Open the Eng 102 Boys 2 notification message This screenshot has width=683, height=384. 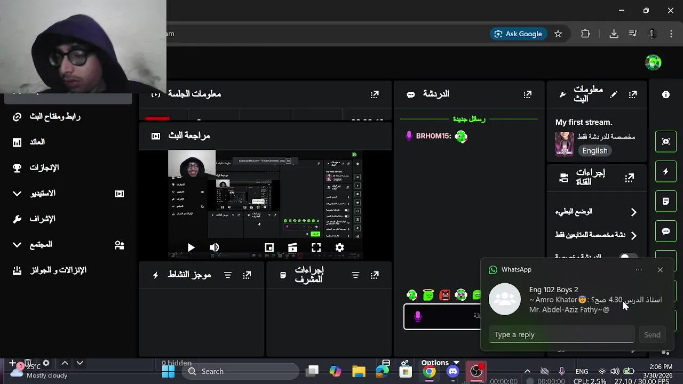[577, 300]
